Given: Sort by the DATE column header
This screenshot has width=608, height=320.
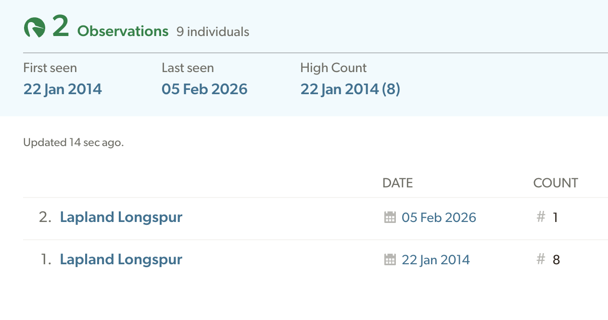Looking at the screenshot, I should 397,183.
